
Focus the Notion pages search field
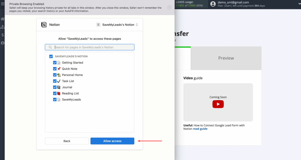[x=90, y=47]
